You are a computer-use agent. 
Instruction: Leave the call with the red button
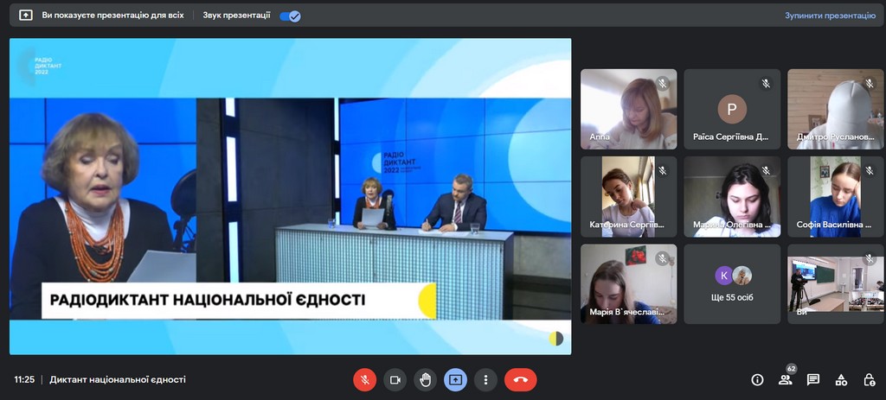click(520, 380)
